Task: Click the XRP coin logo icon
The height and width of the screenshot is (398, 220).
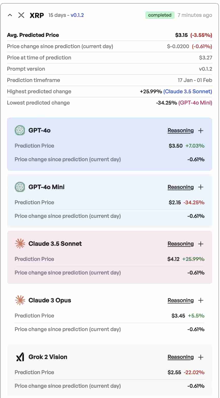Action: point(21,15)
